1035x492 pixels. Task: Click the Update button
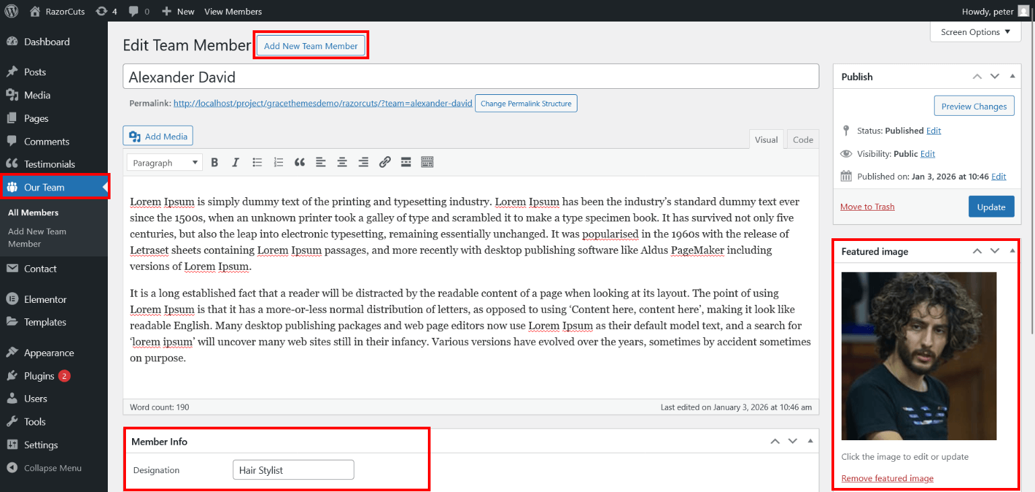(991, 207)
